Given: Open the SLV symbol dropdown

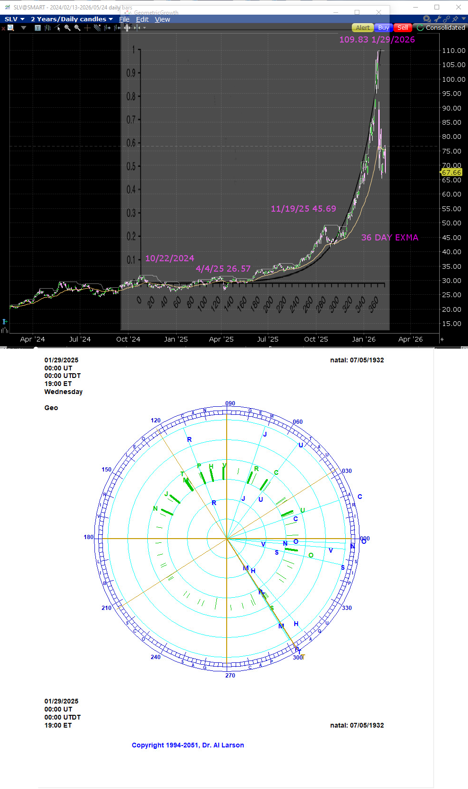Looking at the screenshot, I should (14, 19).
